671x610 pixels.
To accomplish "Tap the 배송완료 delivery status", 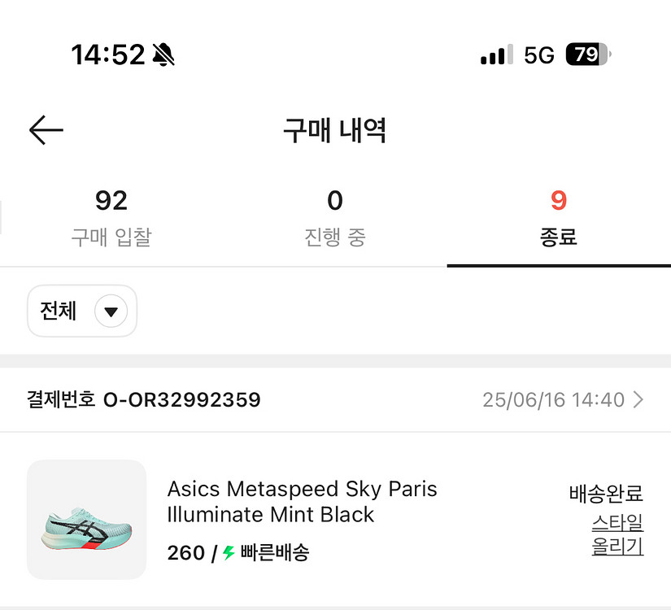I will (x=606, y=493).
